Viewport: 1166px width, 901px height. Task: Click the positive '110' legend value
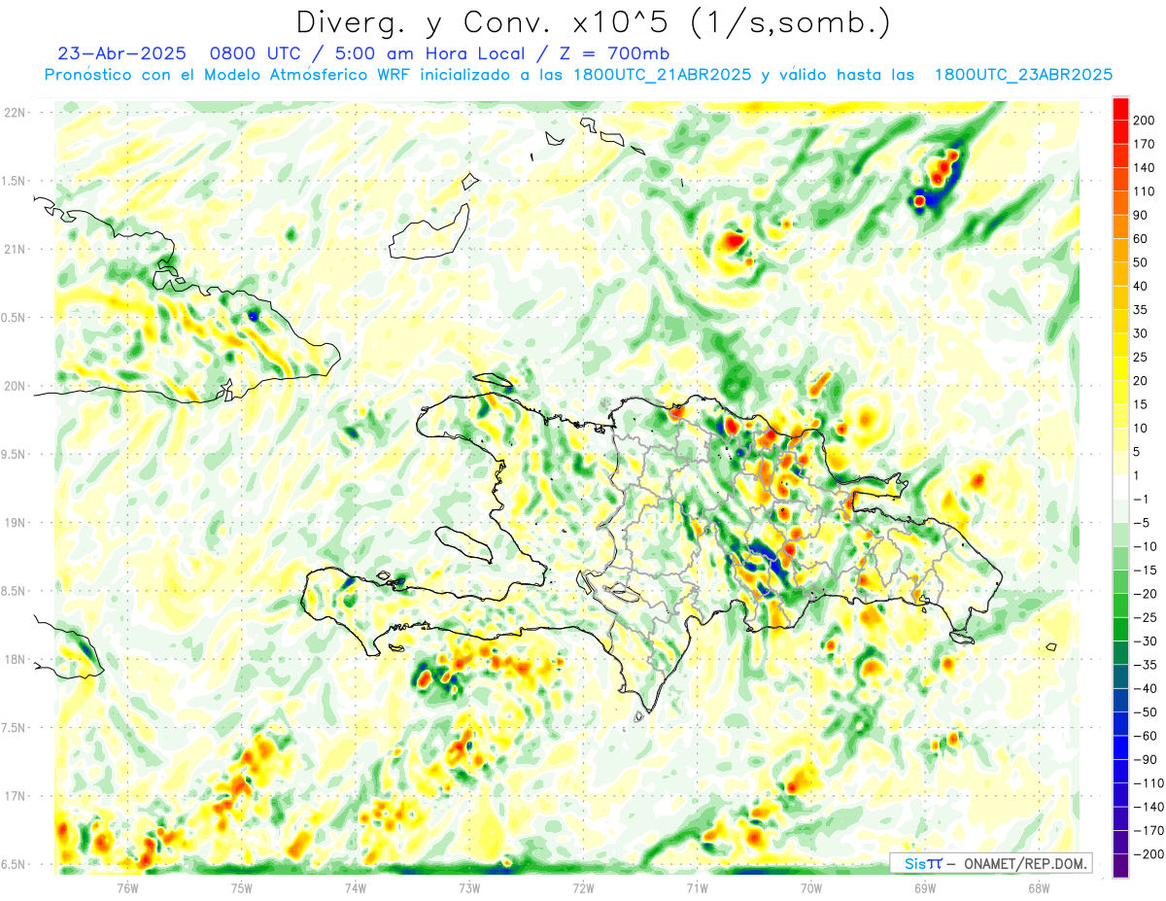point(1144,191)
